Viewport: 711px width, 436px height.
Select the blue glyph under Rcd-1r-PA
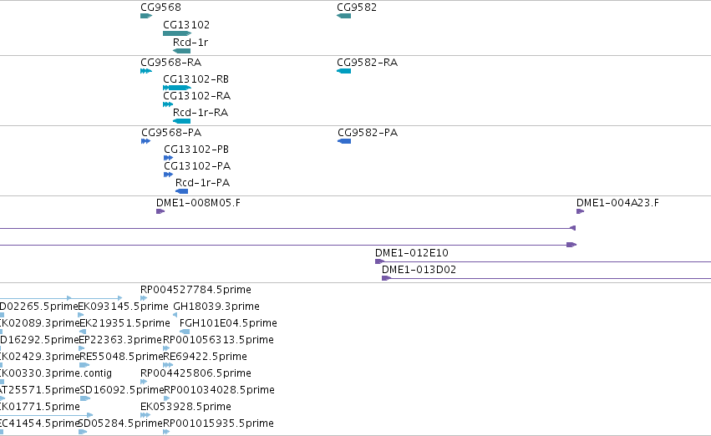182,191
